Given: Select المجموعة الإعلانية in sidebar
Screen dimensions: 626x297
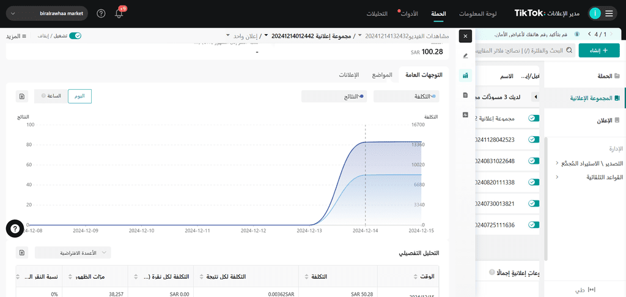Looking at the screenshot, I should [x=584, y=98].
